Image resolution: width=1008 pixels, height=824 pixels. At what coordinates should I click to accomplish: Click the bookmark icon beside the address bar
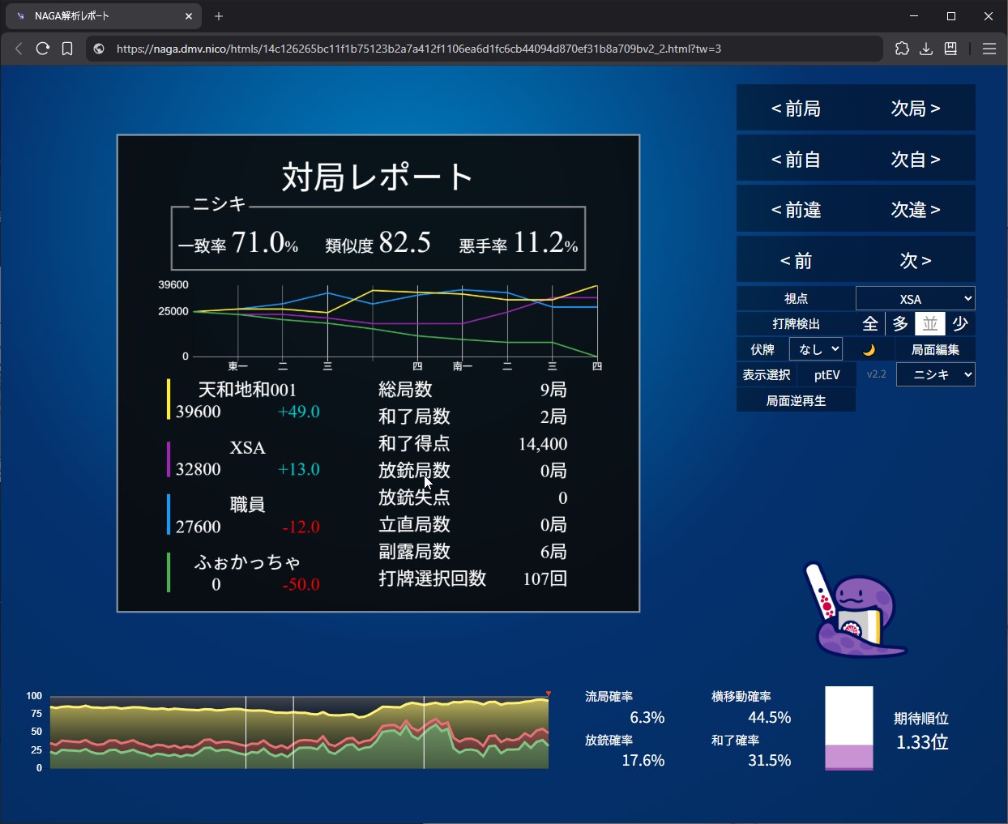point(67,49)
